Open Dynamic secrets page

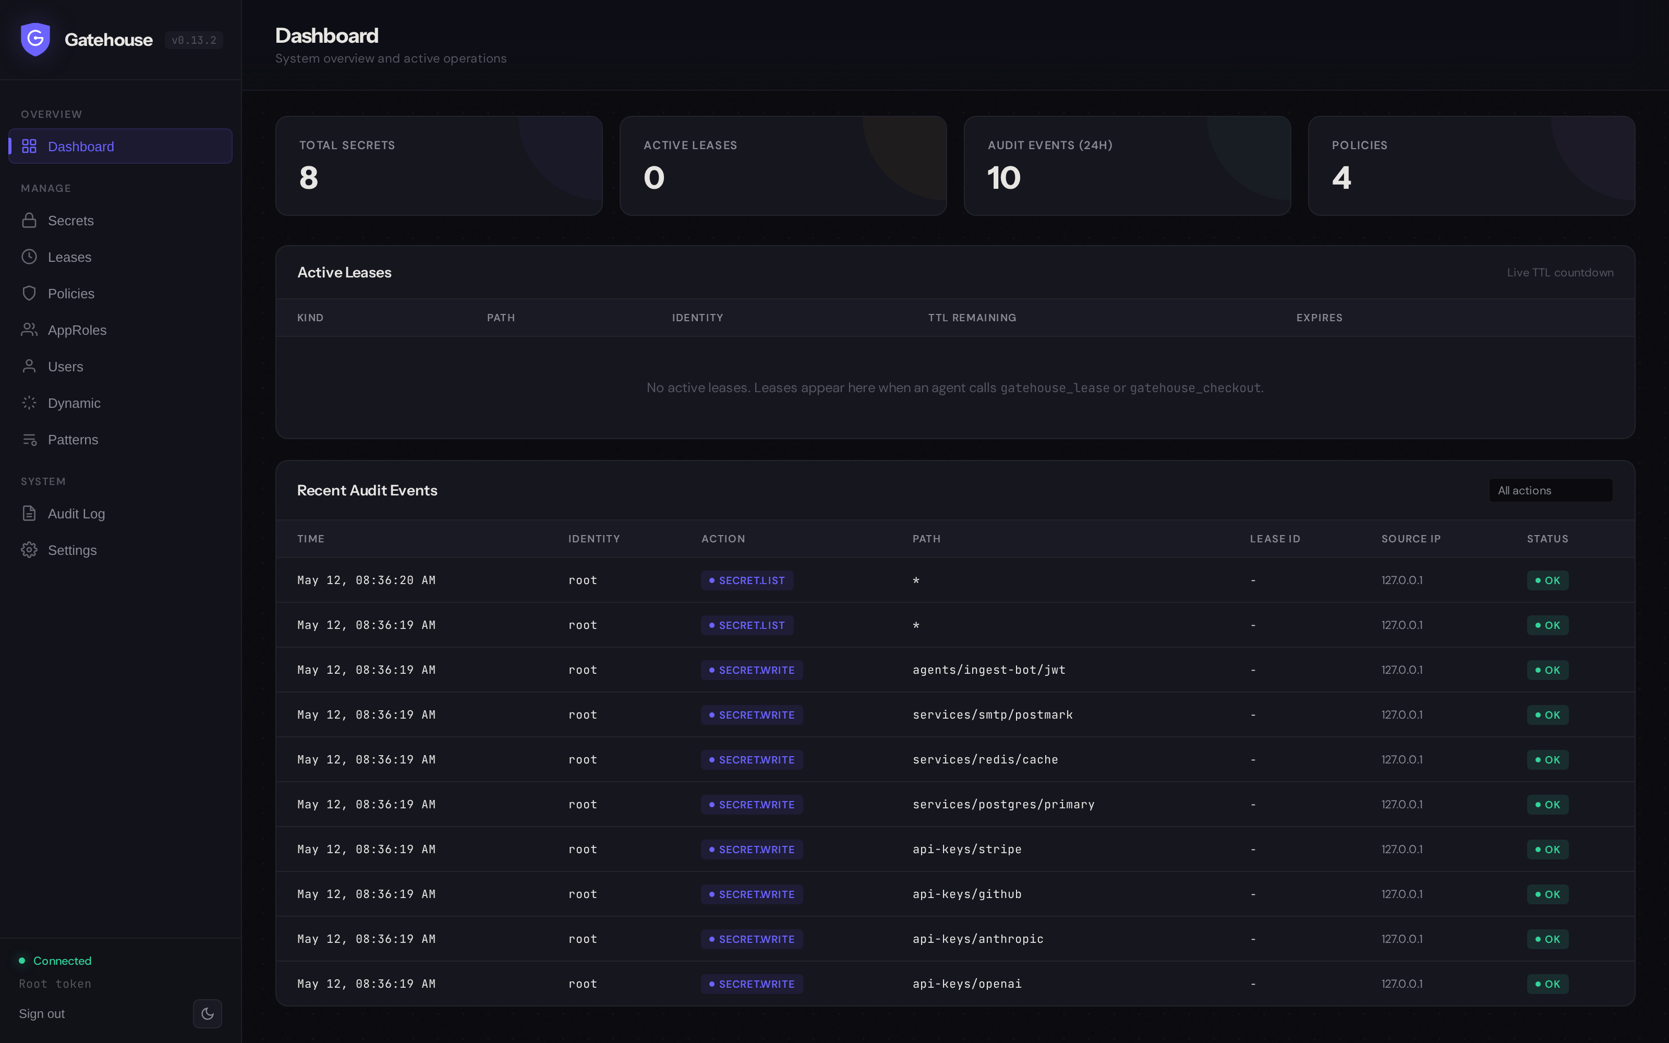[x=120, y=403]
